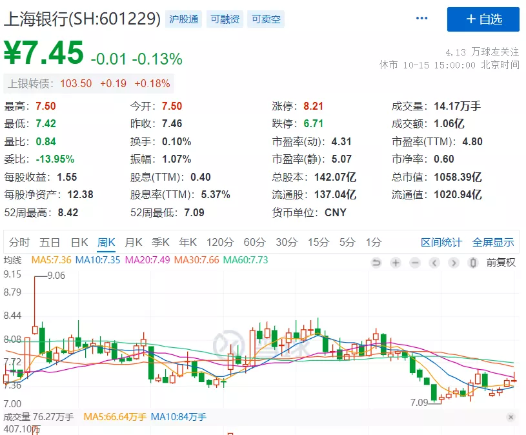526x435 pixels.
Task: Click the 委比 value -13.95%
Action: pos(55,159)
